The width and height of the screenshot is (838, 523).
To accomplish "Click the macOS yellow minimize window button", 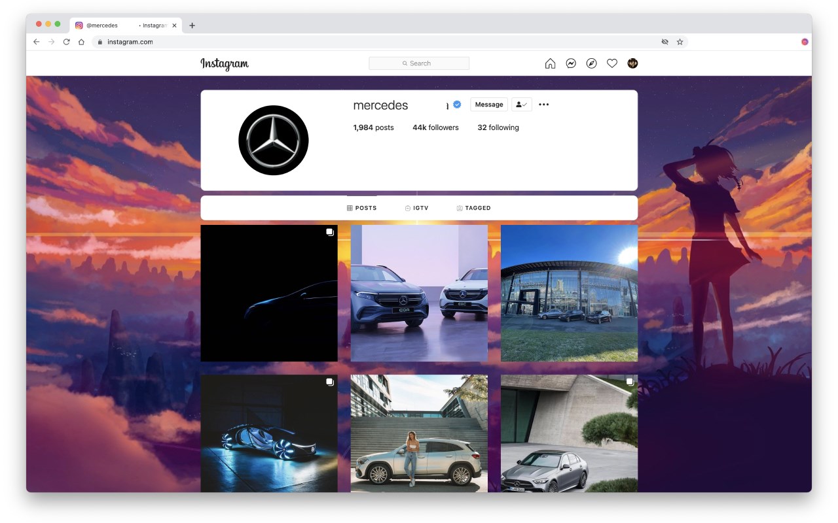I will tap(48, 24).
